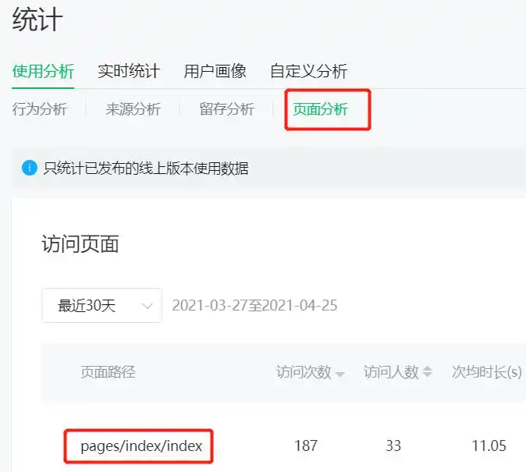This screenshot has height=472, width=526.
Task: Switch to the 使用分析 tab
Action: tap(43, 71)
